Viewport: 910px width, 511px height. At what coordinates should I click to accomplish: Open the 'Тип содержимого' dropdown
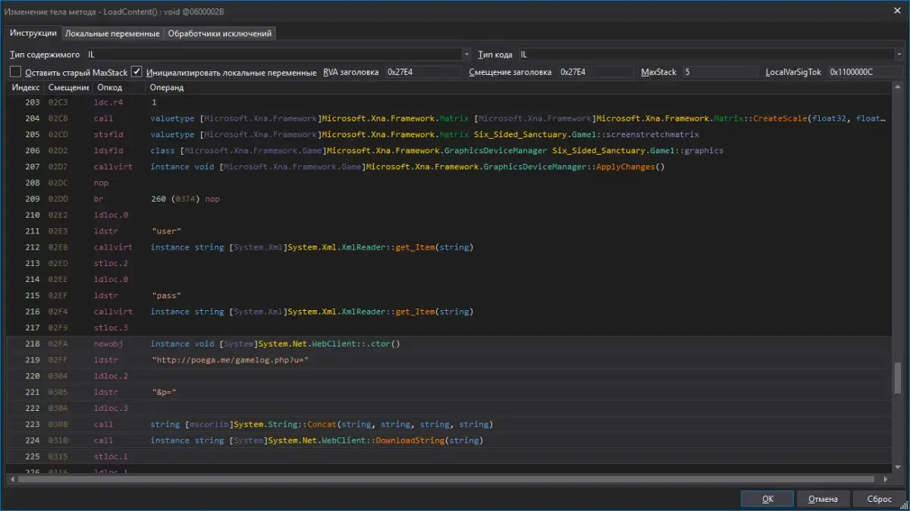point(466,55)
